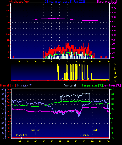
Task: Click 40 on the green temperature axis
Action: [x=113, y=89]
